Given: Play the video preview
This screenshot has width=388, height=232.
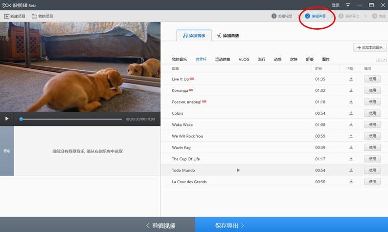Looking at the screenshot, I should click(x=7, y=119).
